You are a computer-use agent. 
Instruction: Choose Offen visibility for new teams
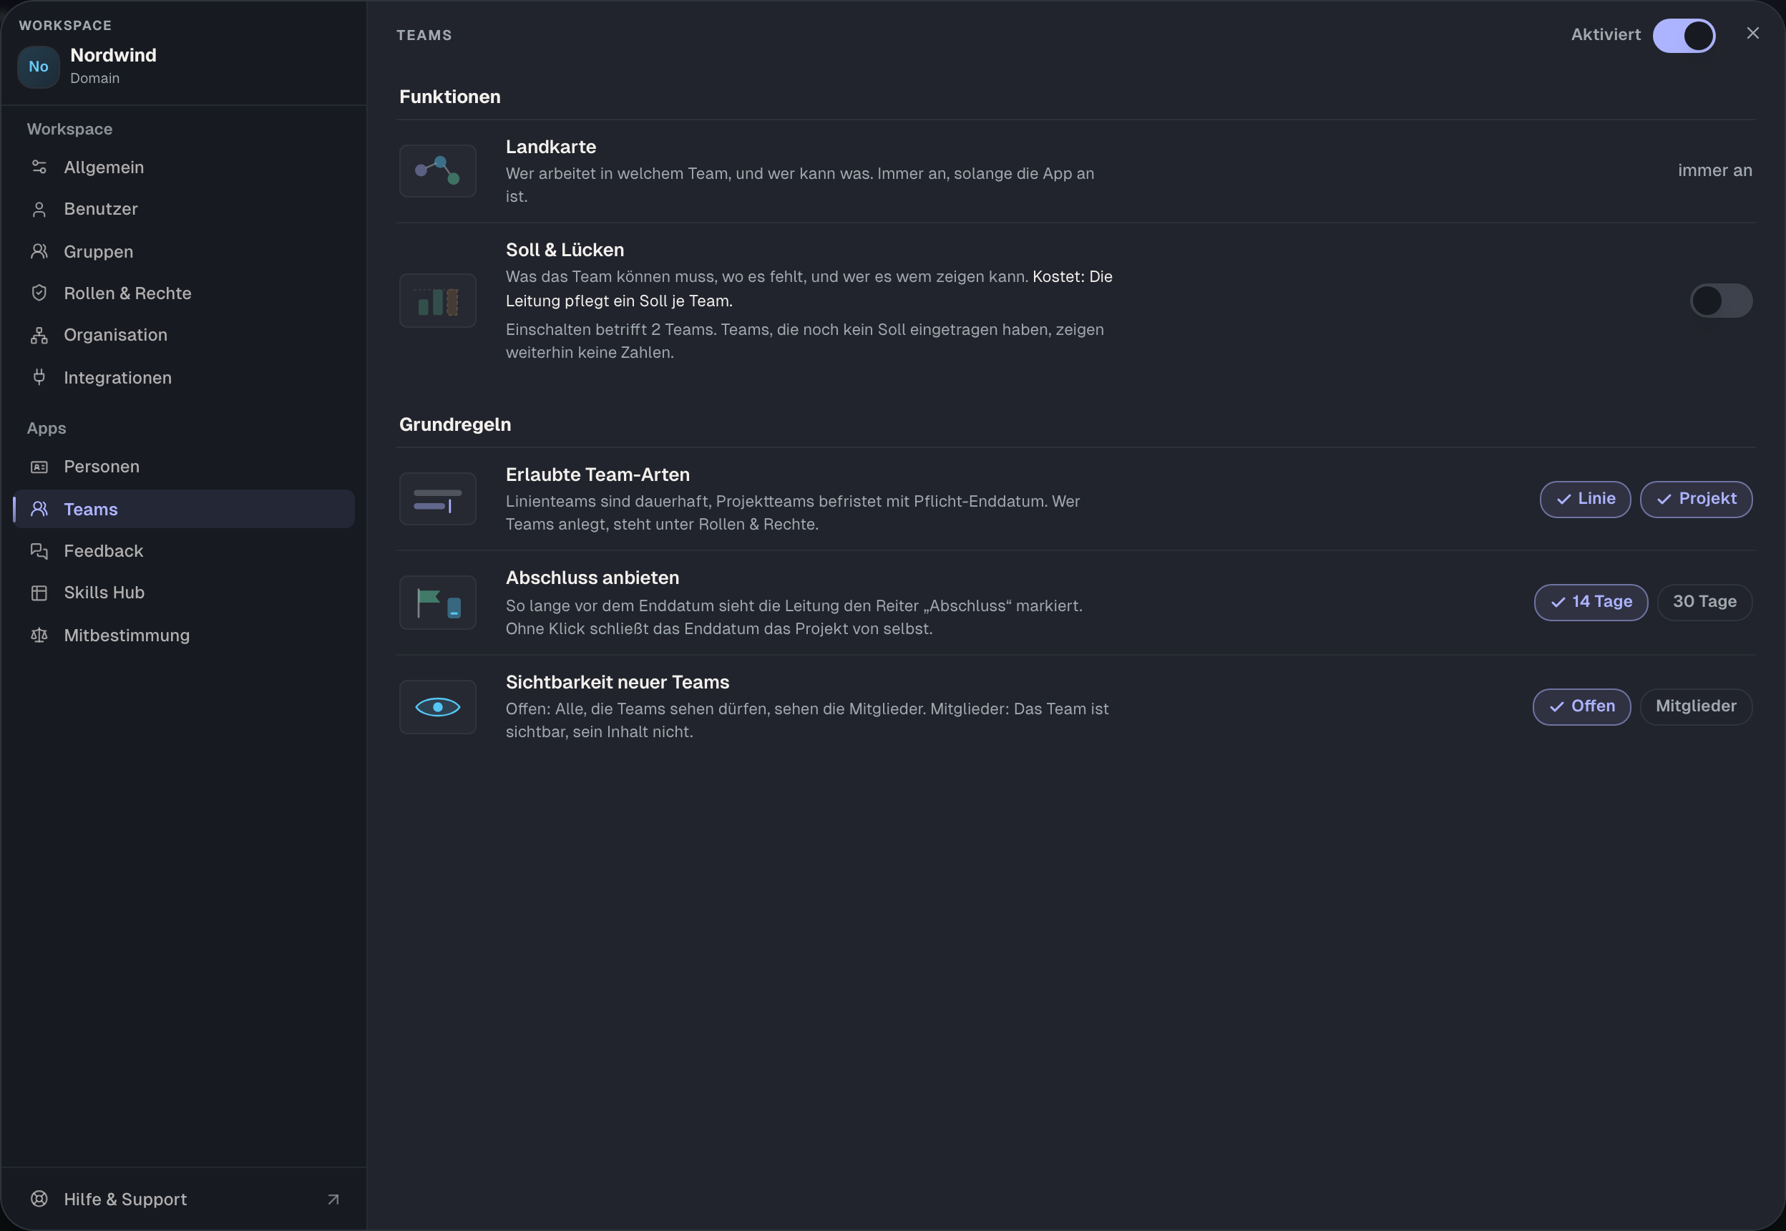[x=1581, y=706]
